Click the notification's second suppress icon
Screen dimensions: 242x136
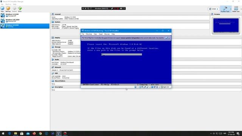169,38
